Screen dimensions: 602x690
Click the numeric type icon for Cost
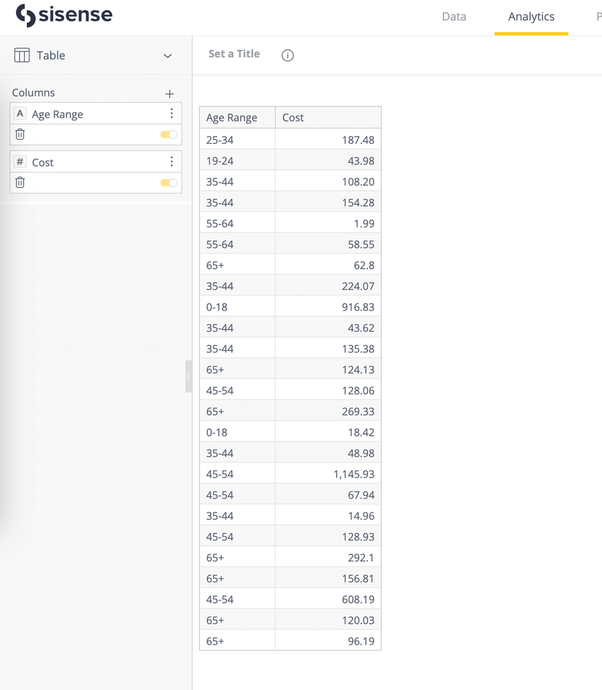click(x=20, y=162)
